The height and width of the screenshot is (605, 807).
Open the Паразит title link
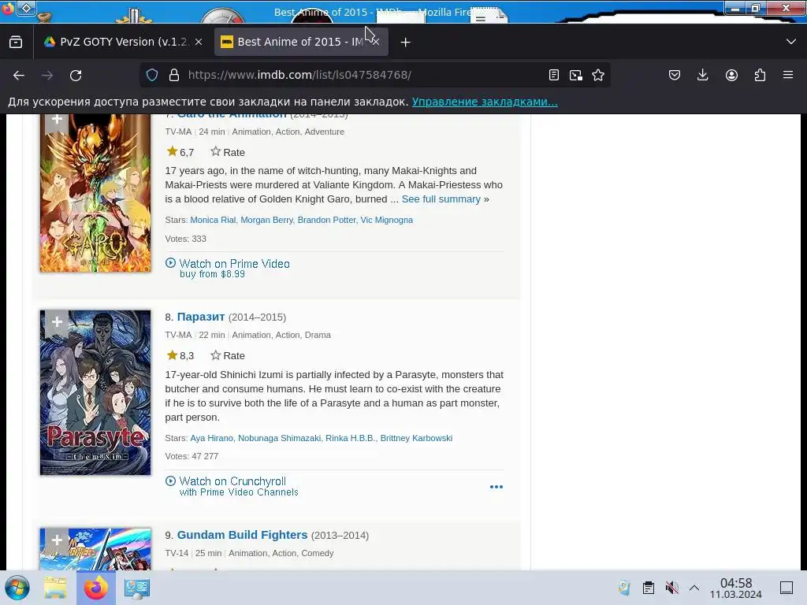201,317
